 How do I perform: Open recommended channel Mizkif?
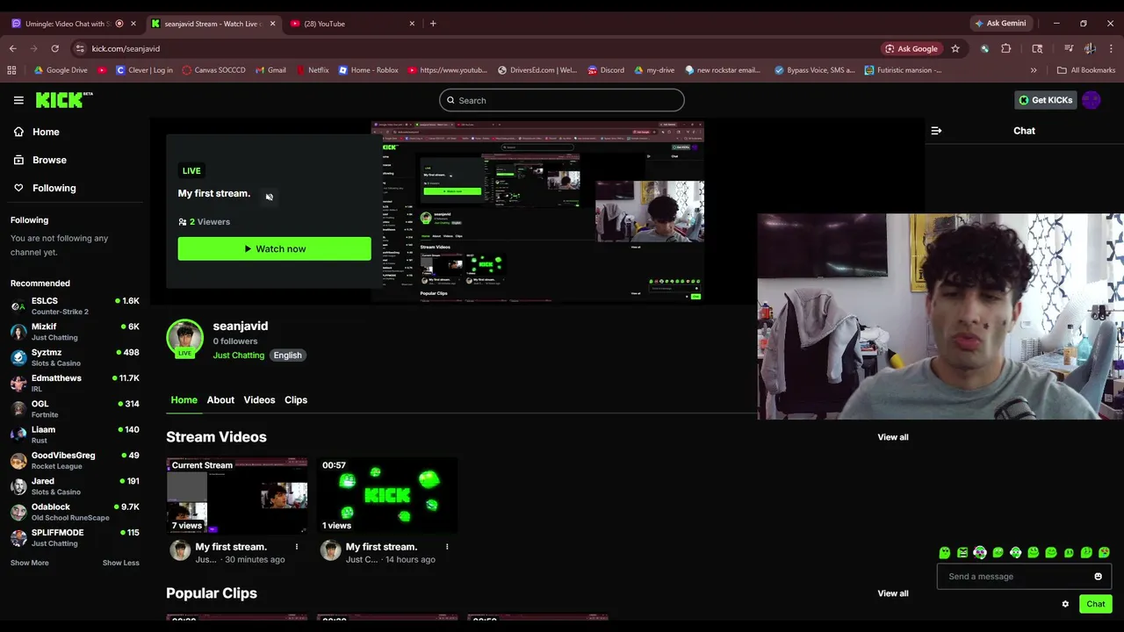[x=75, y=332]
